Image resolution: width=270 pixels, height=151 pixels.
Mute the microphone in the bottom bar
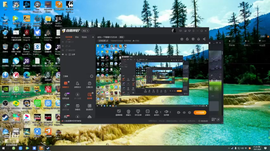tap(156, 113)
